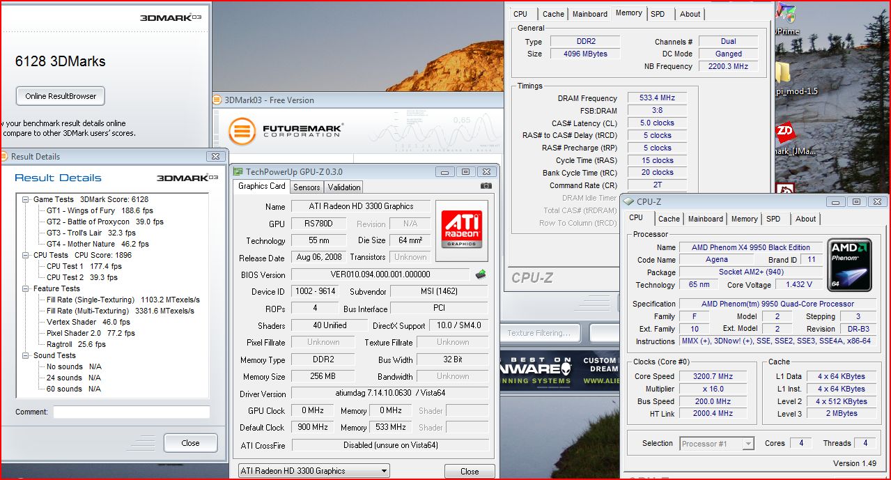Click the GPU-Z title bar icon

[238, 171]
